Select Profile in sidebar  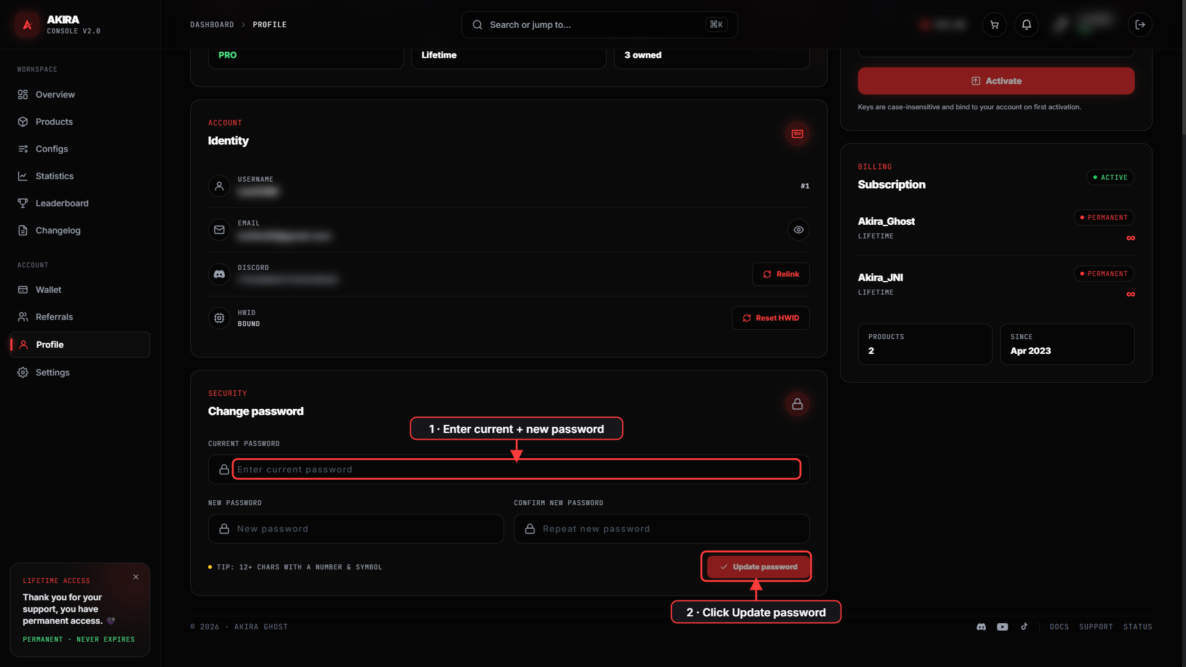[80, 345]
